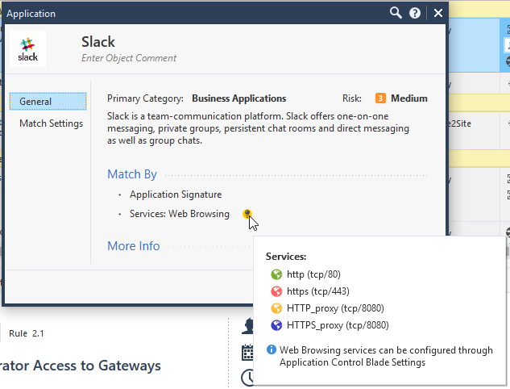
Task: Click the http (tcp/80) service text
Action: click(x=313, y=274)
